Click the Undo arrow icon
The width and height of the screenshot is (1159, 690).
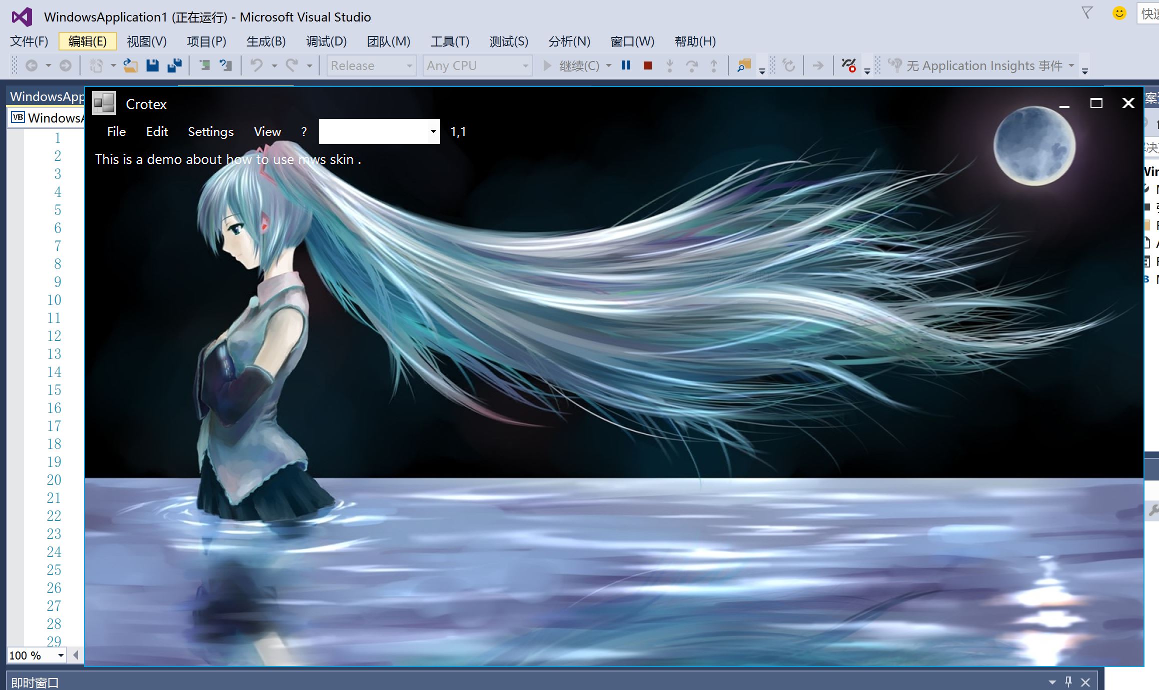coord(257,65)
